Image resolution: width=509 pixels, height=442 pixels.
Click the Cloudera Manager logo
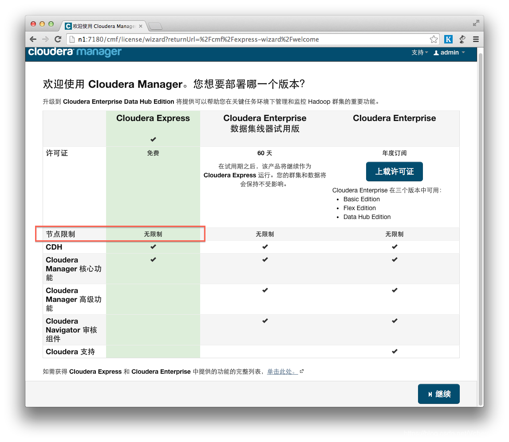pos(75,52)
